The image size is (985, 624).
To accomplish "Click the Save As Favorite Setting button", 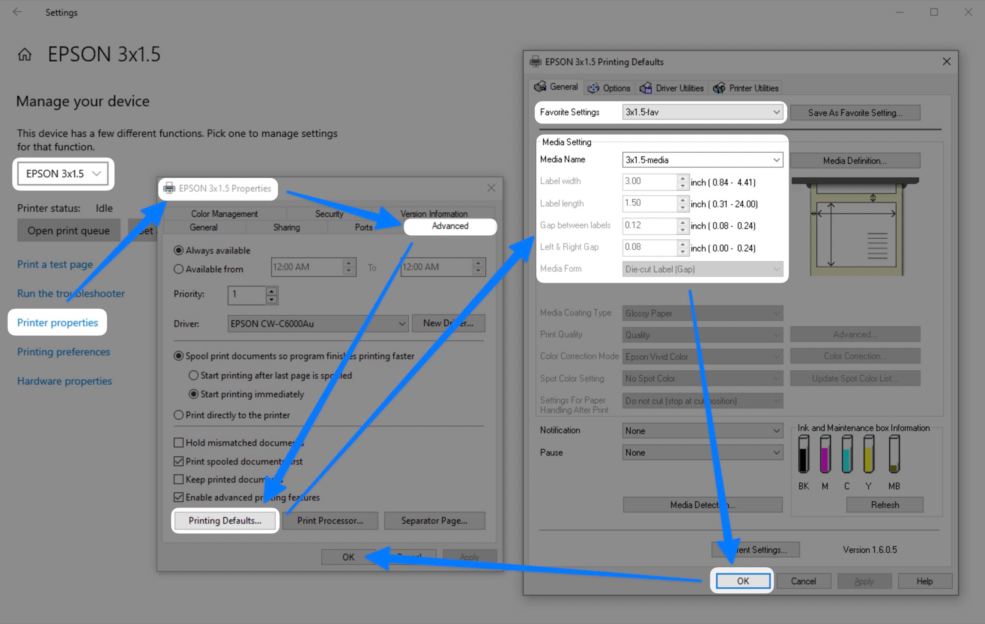I will [x=855, y=113].
